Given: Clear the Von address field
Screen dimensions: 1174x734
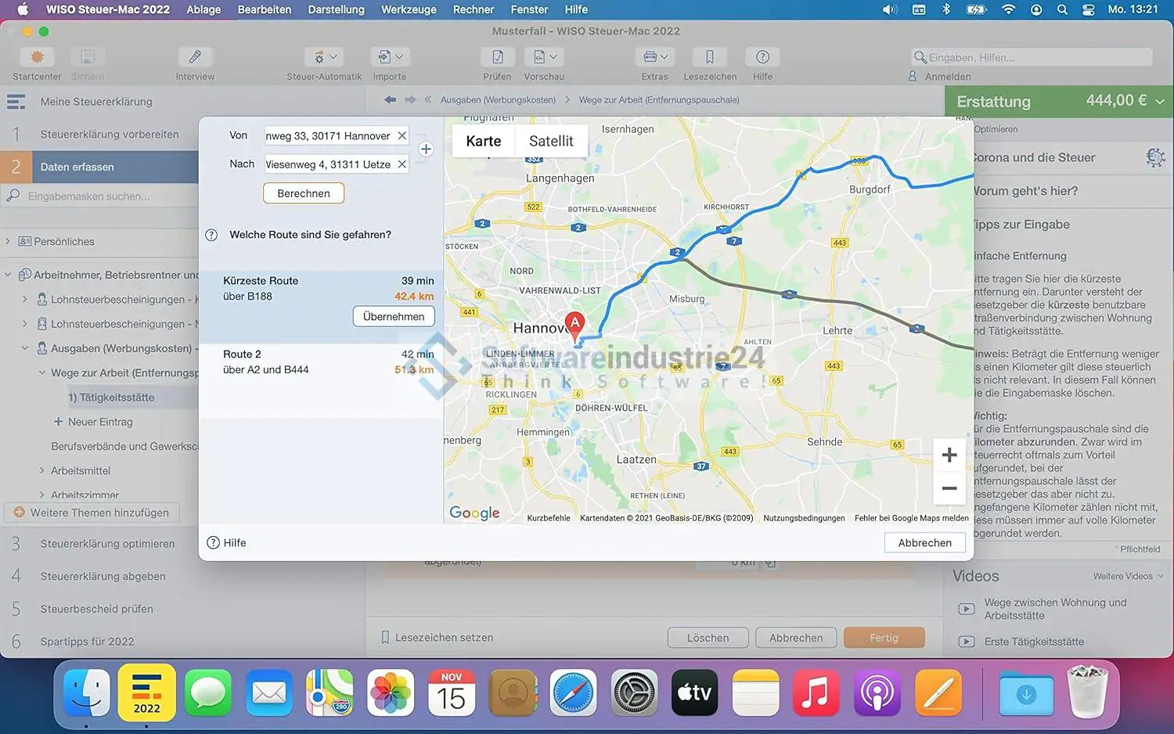Looking at the screenshot, I should (x=402, y=136).
